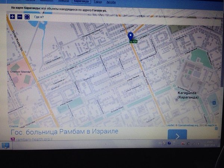The height and width of the screenshot is (168, 224).
Task: Click the green 'с. 125' address label
Action: click(x=133, y=41)
